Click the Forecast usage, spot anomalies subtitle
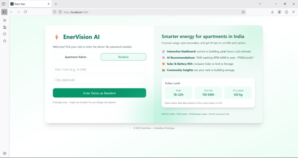298x158 pixels. [x=204, y=43]
